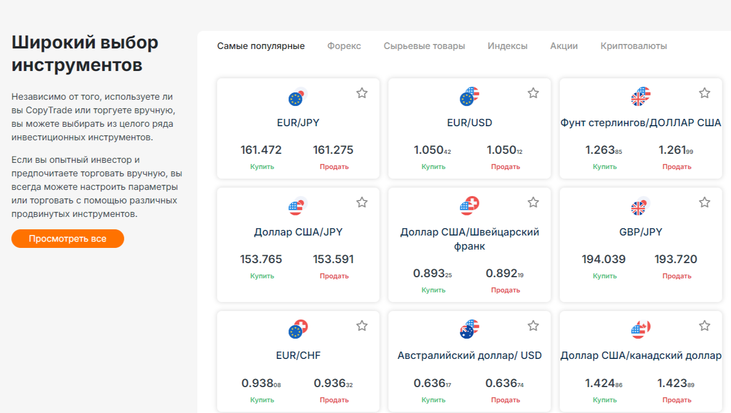Click the Доллар США/JPY title

(298, 232)
